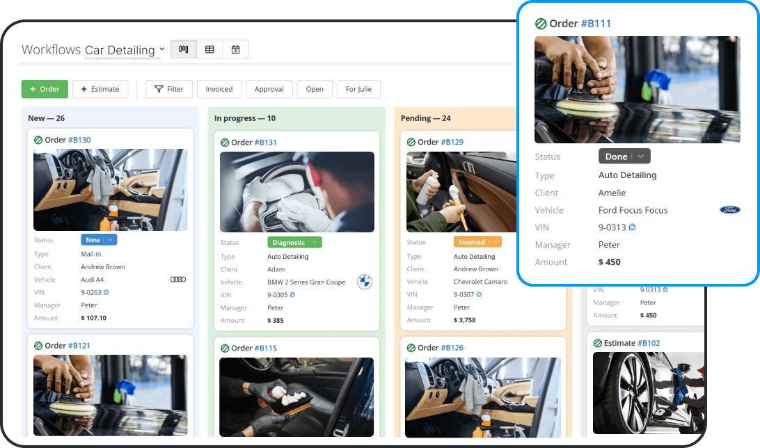Select the kanban board view icon
The image size is (760, 448).
click(x=183, y=49)
